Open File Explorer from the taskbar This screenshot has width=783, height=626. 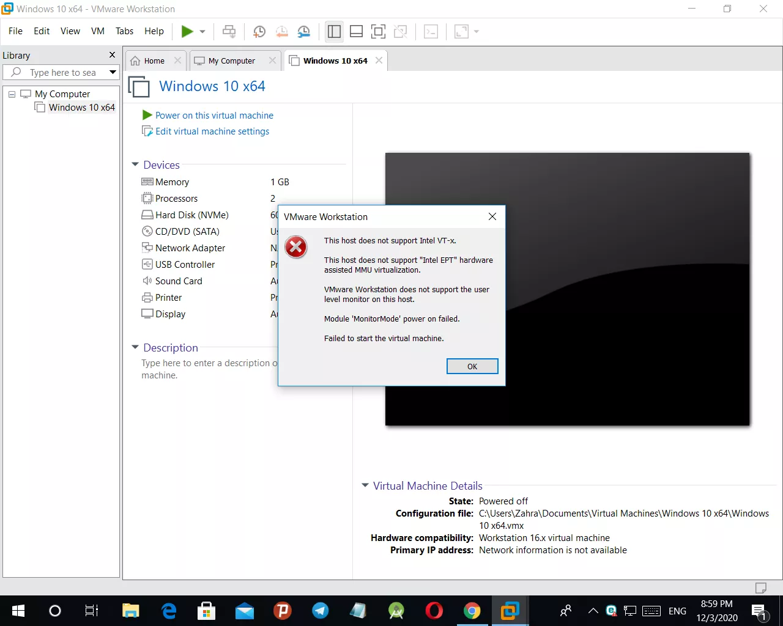131,611
